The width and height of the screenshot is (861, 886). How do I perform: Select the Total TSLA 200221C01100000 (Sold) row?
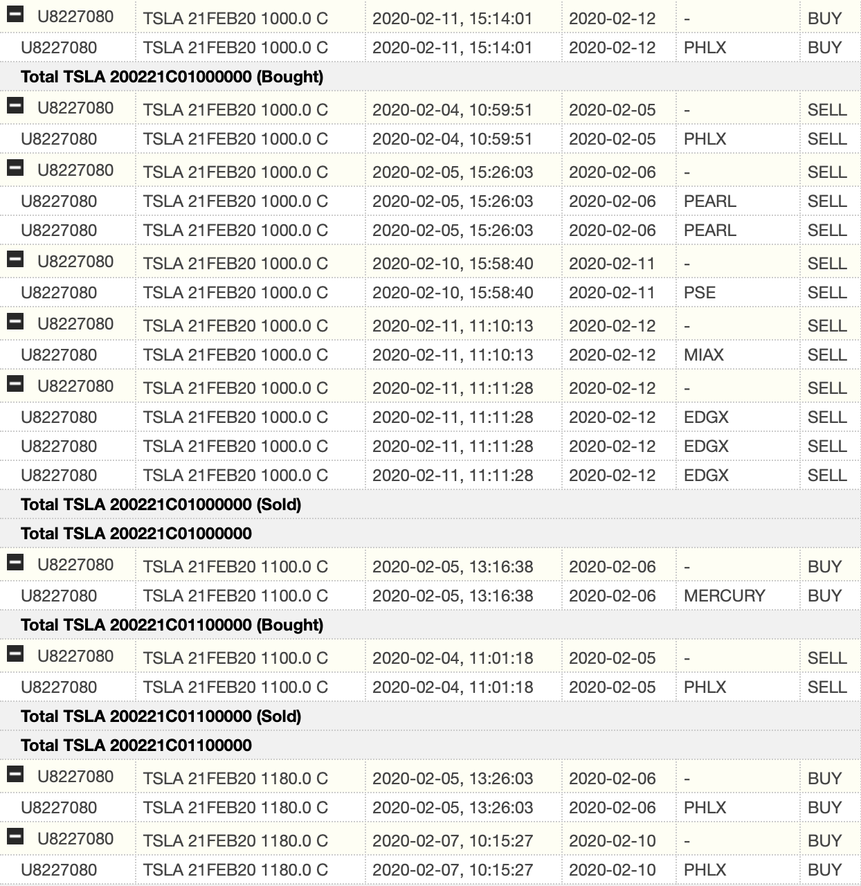[161, 716]
